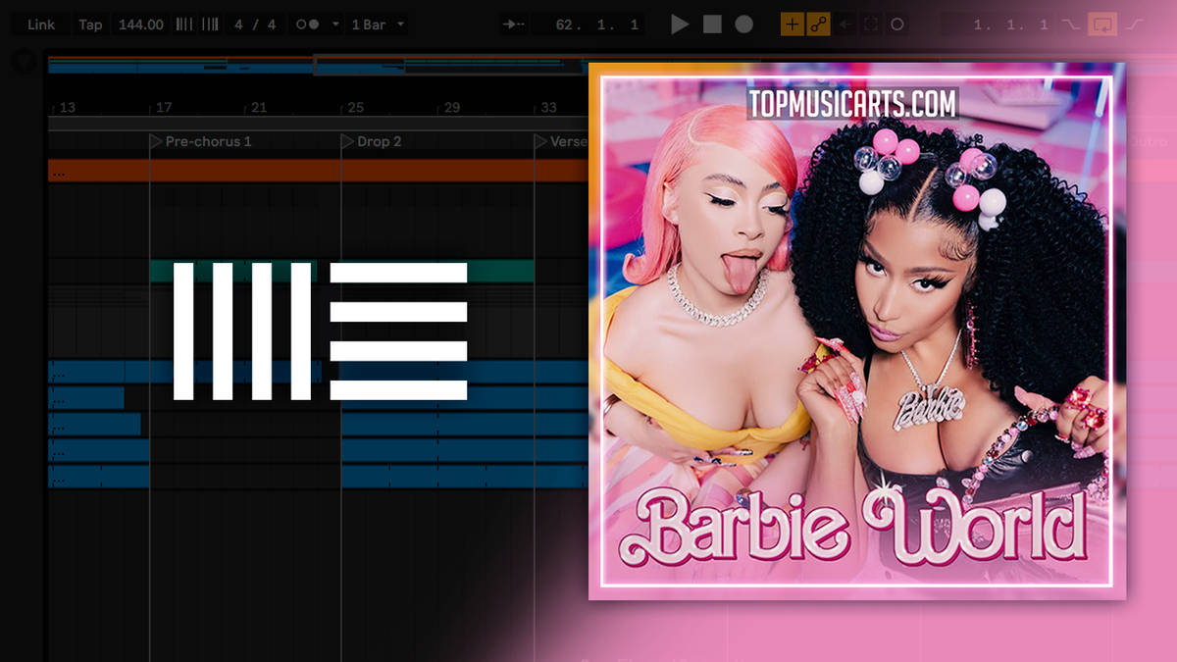1177x662 pixels.
Task: Open the groove amount dropdown arrow
Action: (x=335, y=24)
